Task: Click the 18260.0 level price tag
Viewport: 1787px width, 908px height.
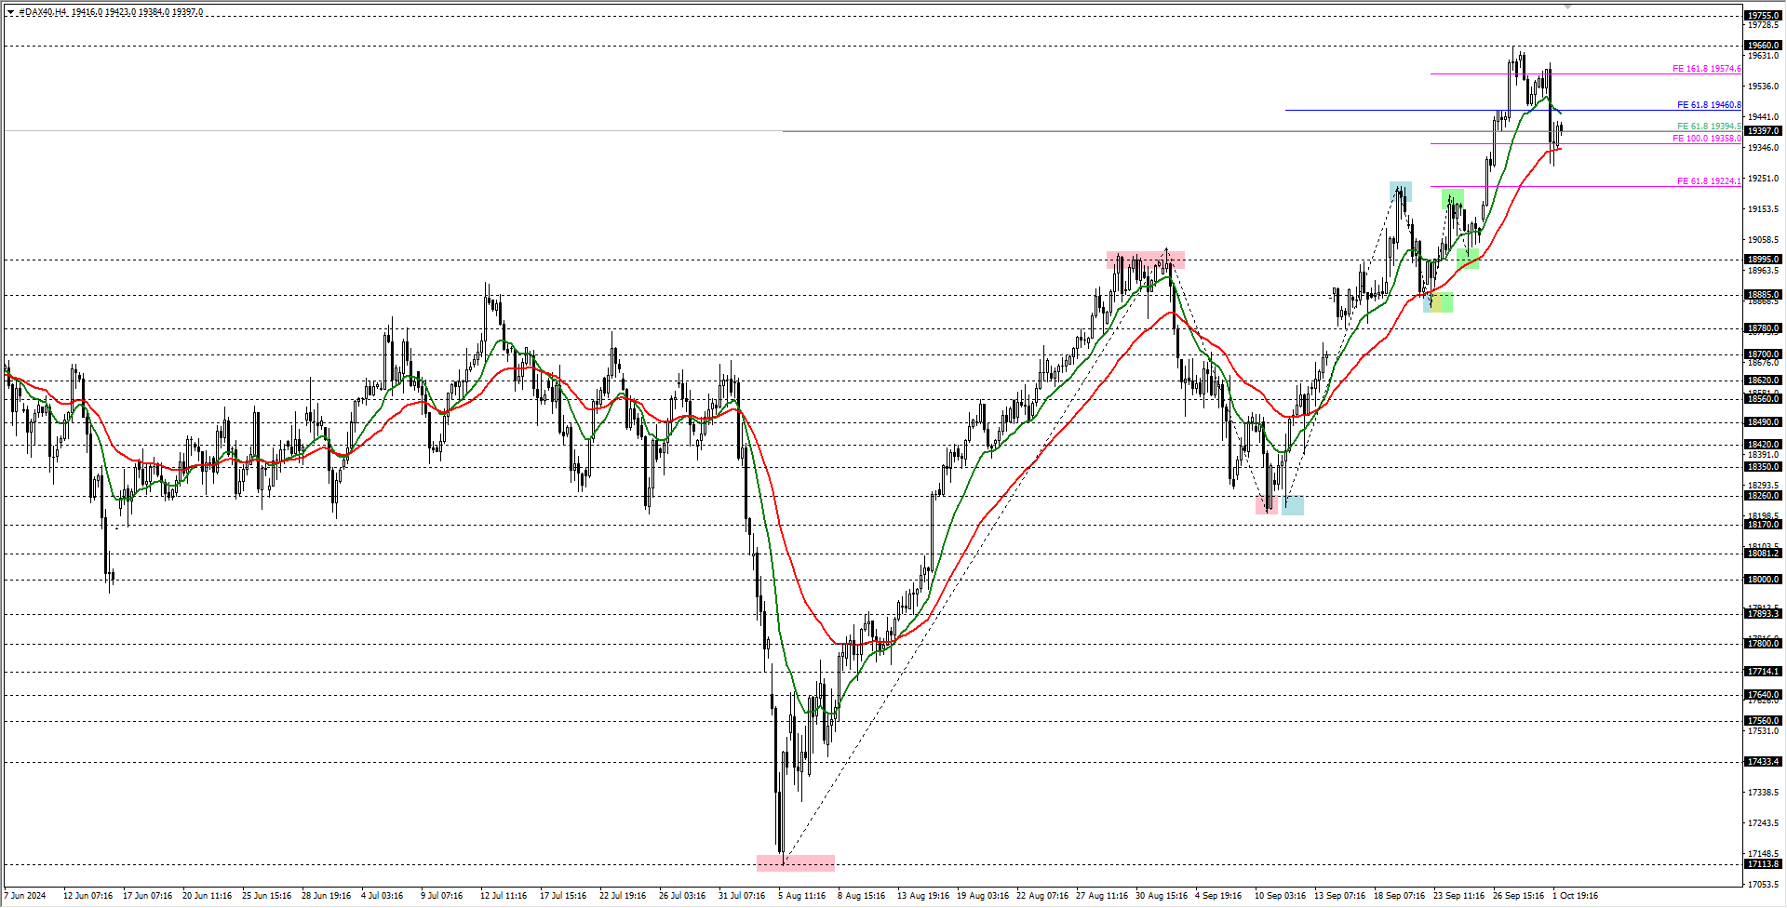Action: 1763,496
